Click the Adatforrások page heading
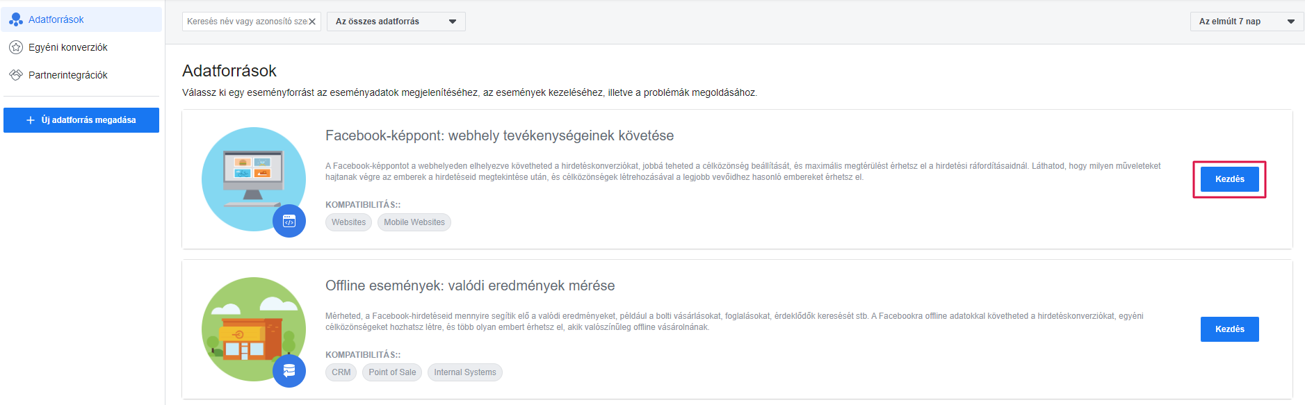 click(x=229, y=71)
